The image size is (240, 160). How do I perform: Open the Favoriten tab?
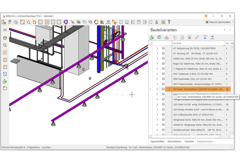pyautogui.click(x=189, y=142)
